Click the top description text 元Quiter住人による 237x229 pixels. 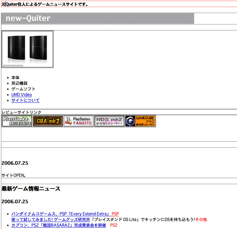pos(45,4)
